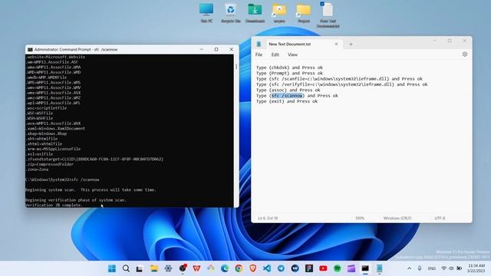Switch to Notepad taskbar icon
The image size is (491, 276).
click(x=379, y=268)
